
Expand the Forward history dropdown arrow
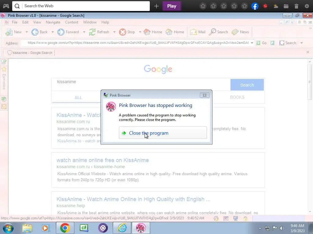[x=84, y=32]
